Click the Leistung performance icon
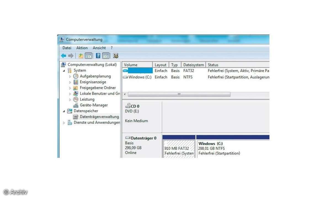Screen dimensions: 331x198 76,100
